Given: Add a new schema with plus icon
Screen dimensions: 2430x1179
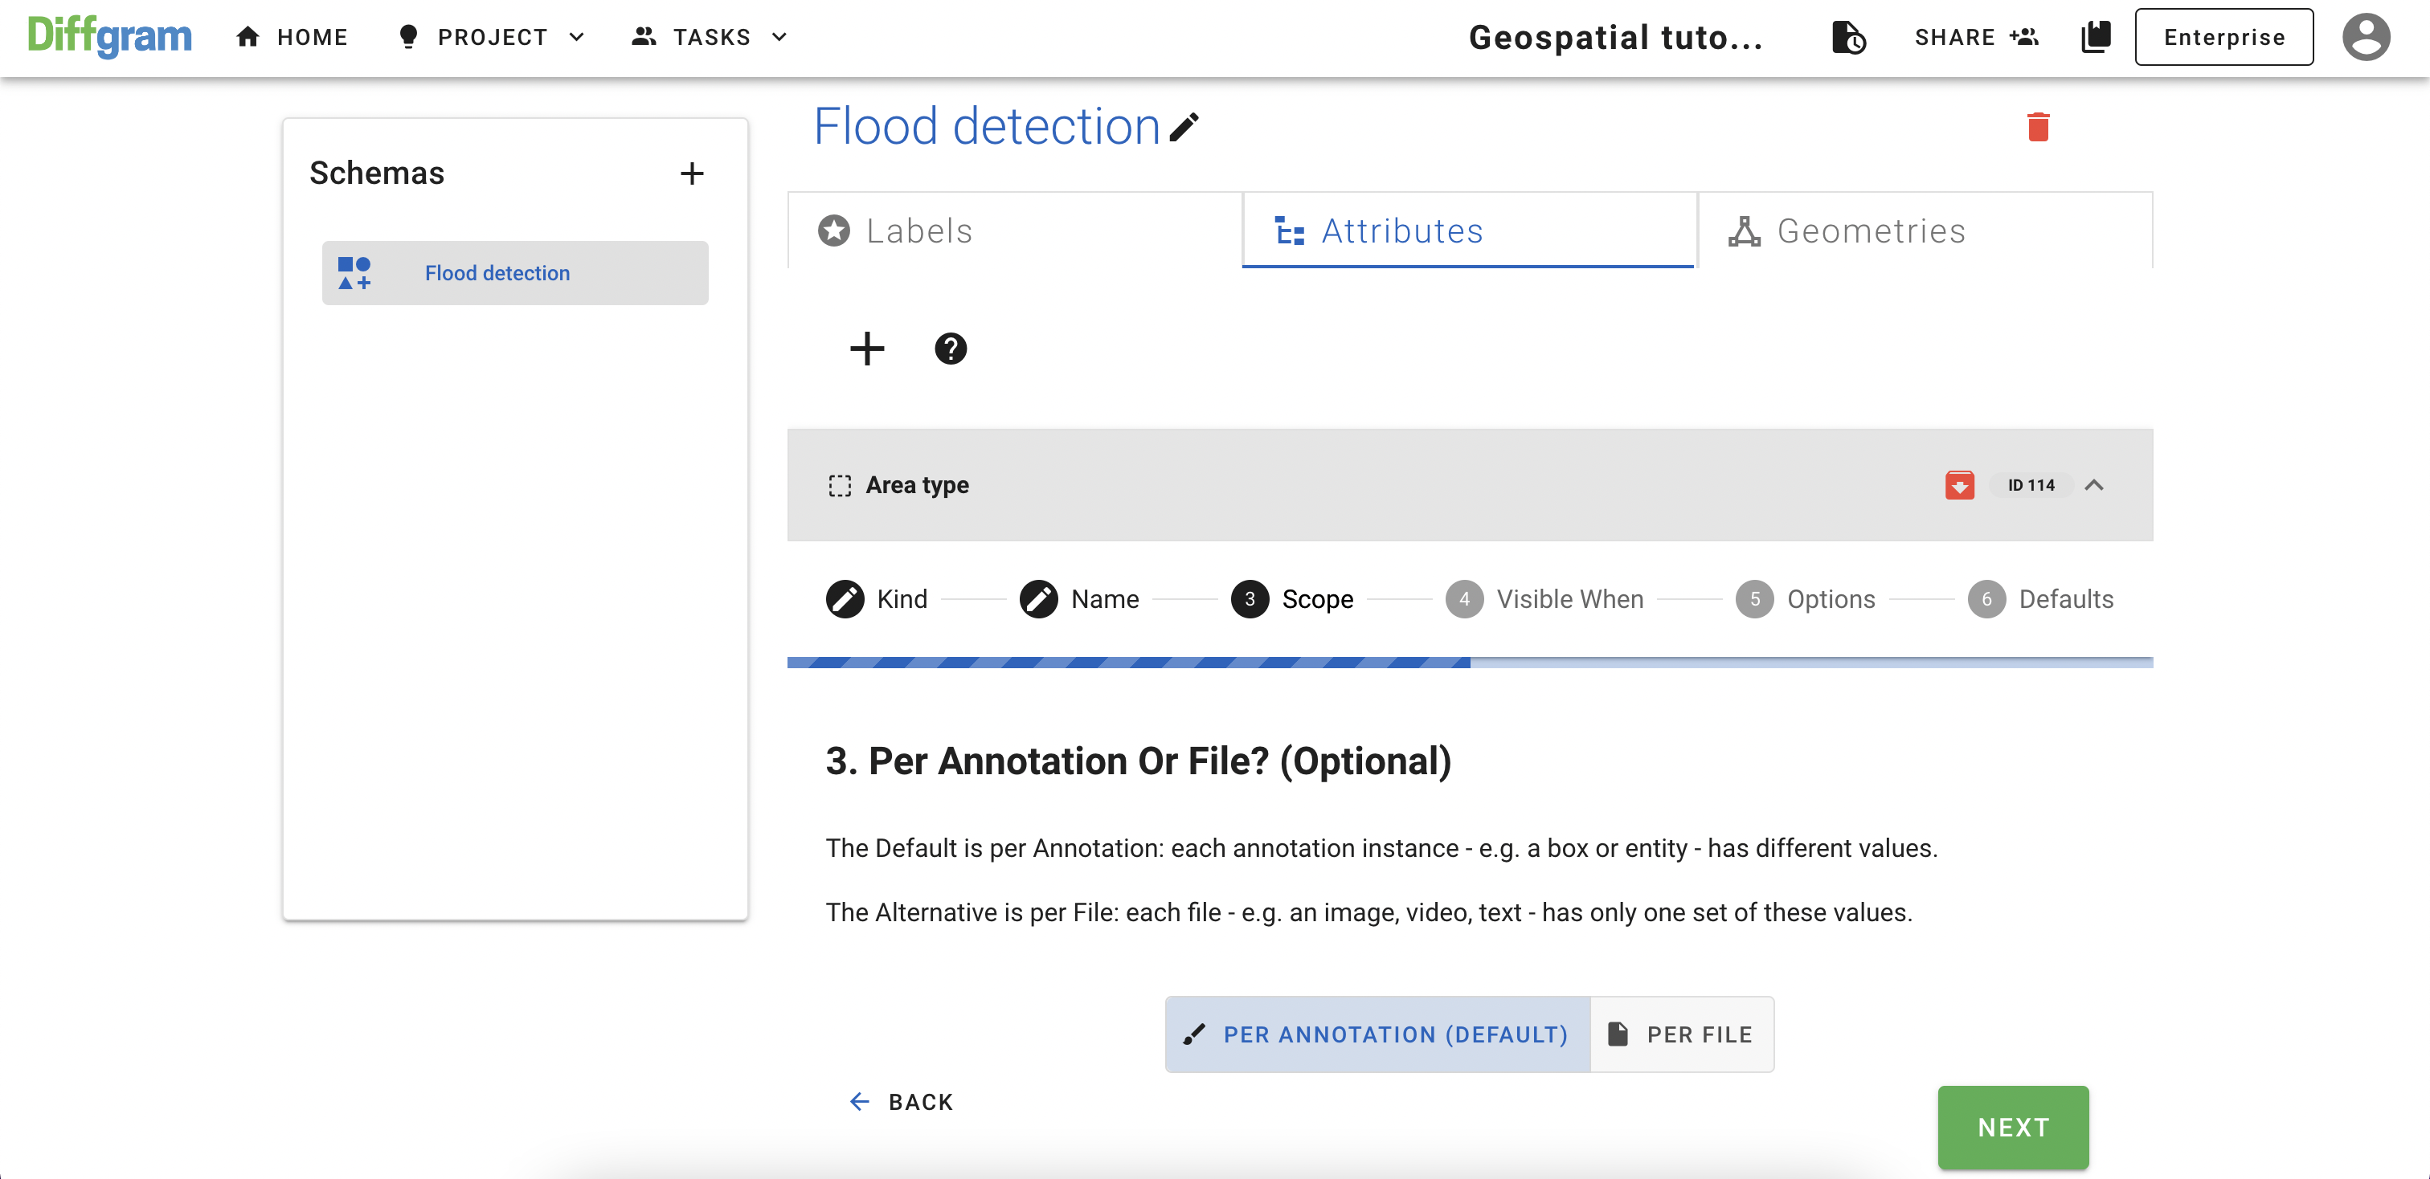Looking at the screenshot, I should [x=691, y=173].
